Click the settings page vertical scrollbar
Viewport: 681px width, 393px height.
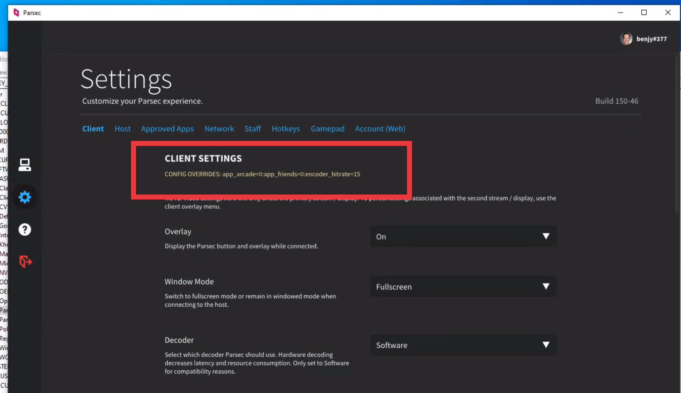[677, 136]
